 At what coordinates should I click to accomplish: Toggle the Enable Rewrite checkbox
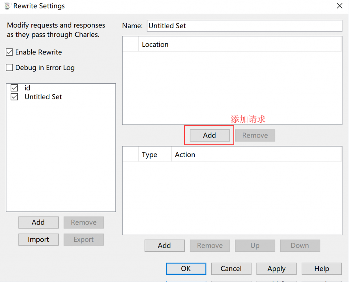(x=9, y=52)
